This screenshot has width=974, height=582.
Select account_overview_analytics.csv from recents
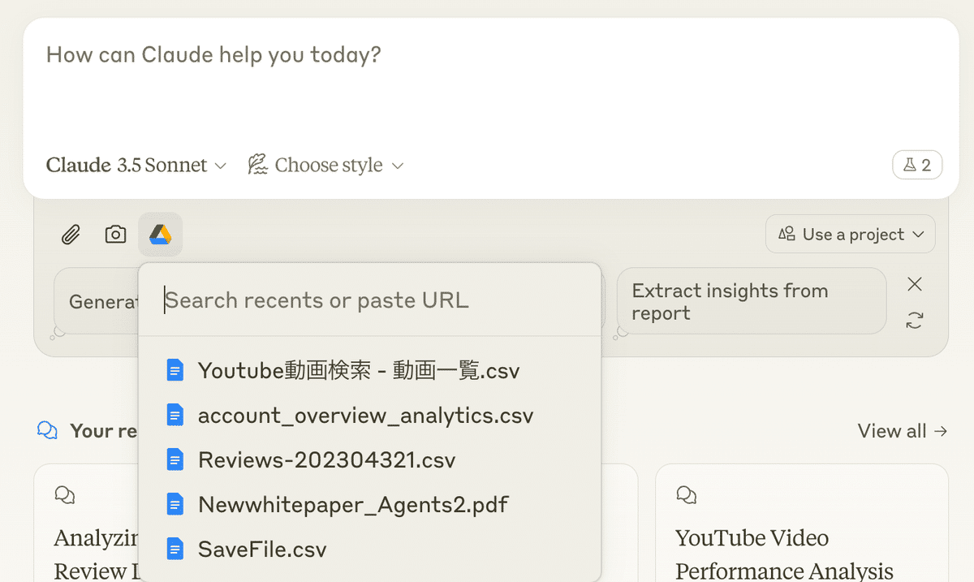(x=365, y=416)
